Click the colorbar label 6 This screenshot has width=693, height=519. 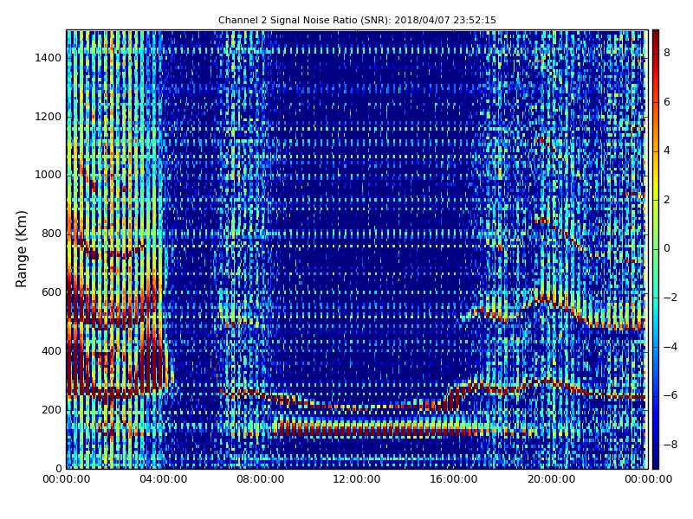667,102
